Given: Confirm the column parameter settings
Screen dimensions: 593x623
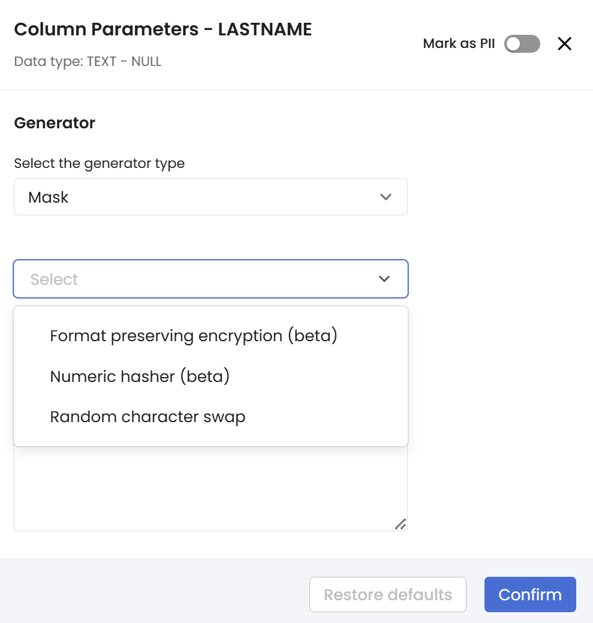Looking at the screenshot, I should tap(529, 595).
